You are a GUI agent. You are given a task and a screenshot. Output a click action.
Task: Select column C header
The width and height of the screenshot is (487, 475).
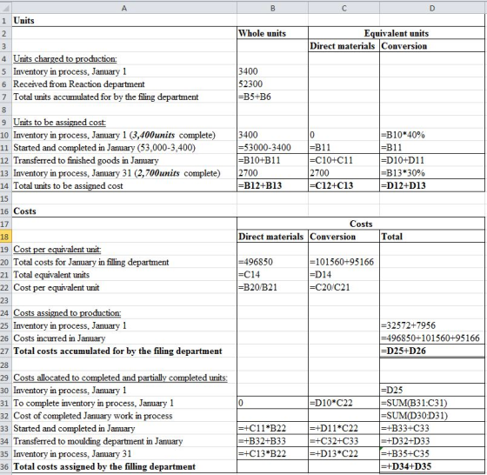(344, 8)
